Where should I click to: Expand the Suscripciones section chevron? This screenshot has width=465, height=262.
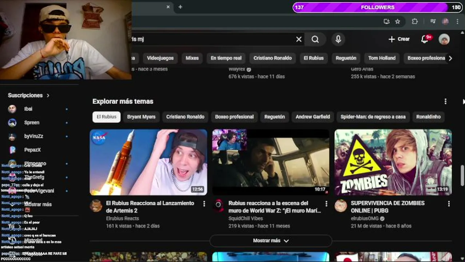pyautogui.click(x=48, y=95)
